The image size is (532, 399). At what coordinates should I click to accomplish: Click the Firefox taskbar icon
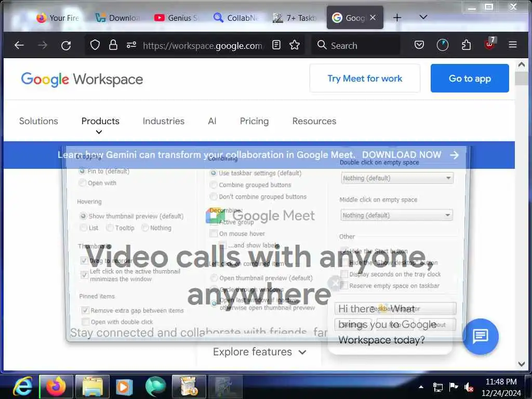click(x=56, y=387)
